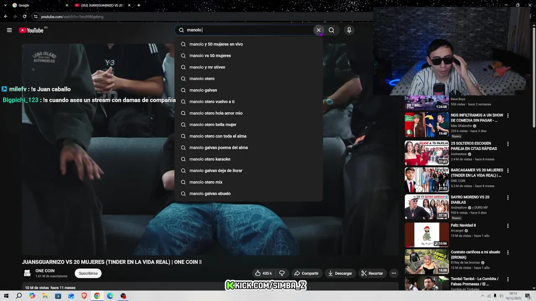Pick suggestion manolo otero karaoke

249,159
